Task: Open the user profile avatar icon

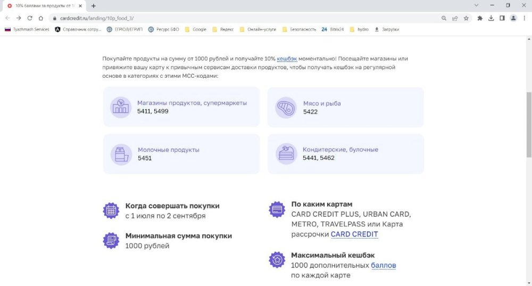Action: [513, 18]
